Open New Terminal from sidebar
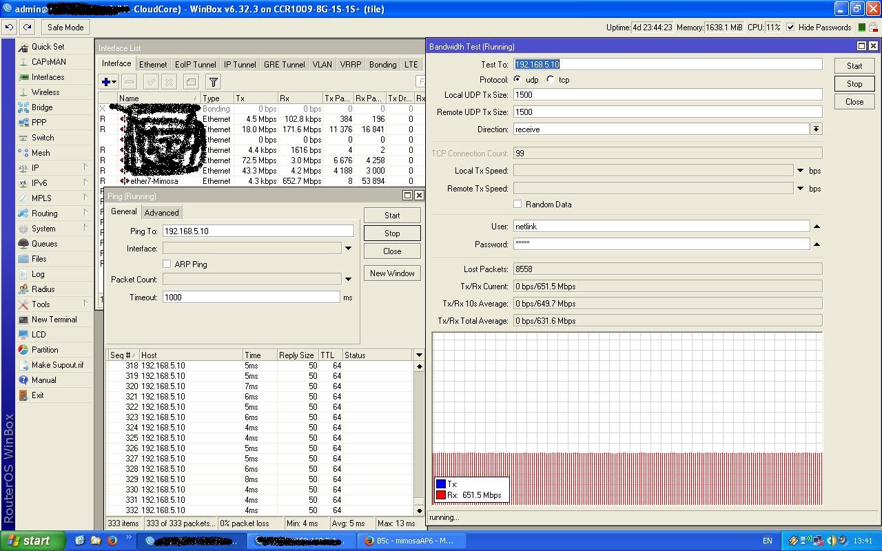Image resolution: width=882 pixels, height=551 pixels. tap(54, 320)
